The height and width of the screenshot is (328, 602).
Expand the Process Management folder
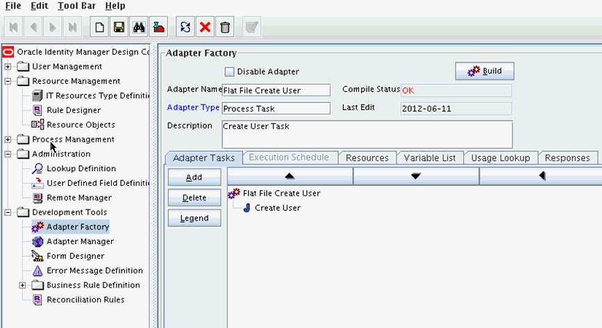(8, 139)
